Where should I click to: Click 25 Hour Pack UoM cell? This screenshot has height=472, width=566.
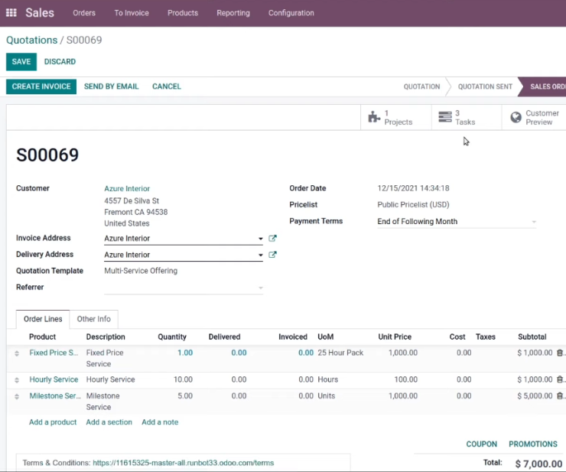pos(340,353)
